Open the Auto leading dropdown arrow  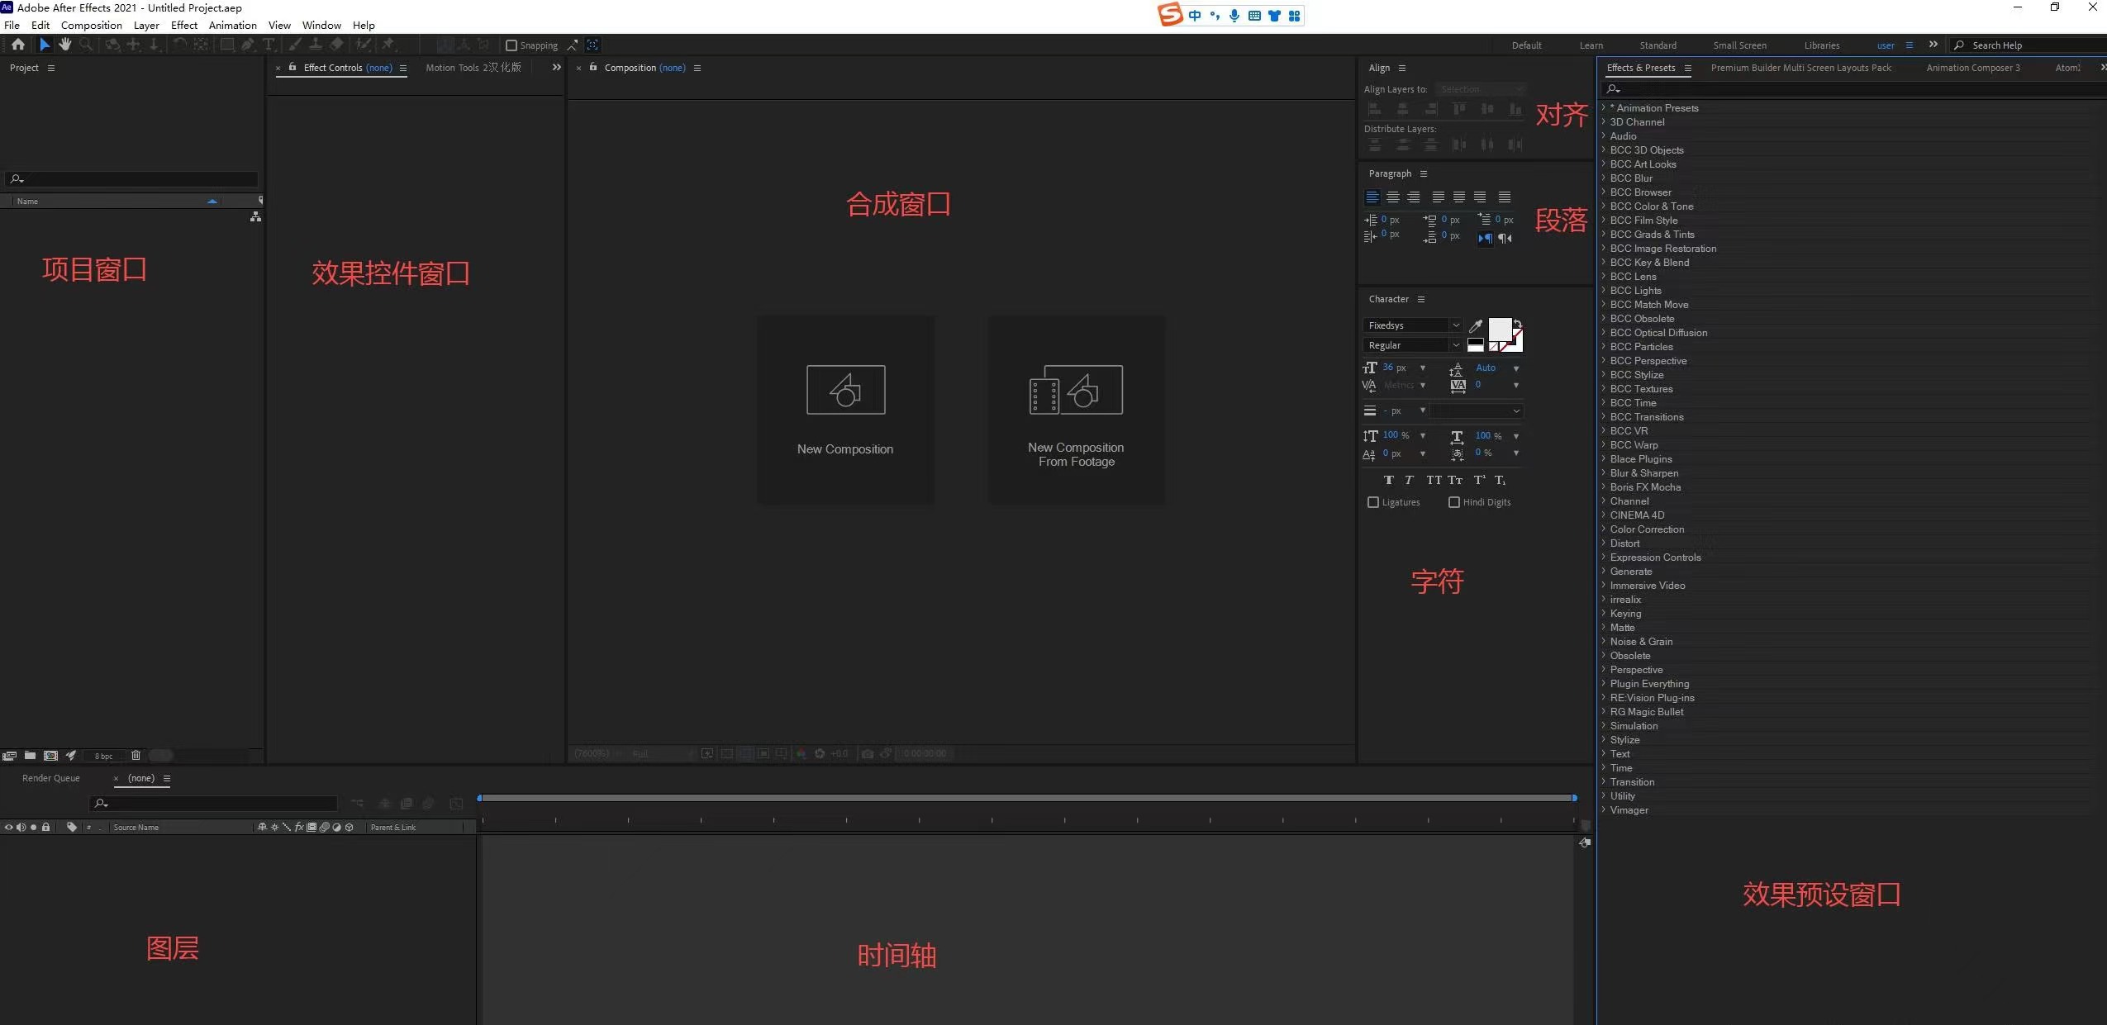click(x=1516, y=368)
